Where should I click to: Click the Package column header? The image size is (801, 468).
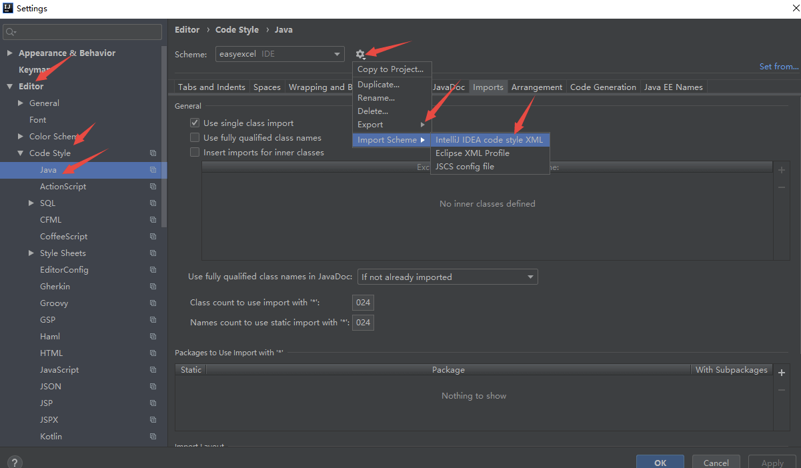tap(448, 370)
